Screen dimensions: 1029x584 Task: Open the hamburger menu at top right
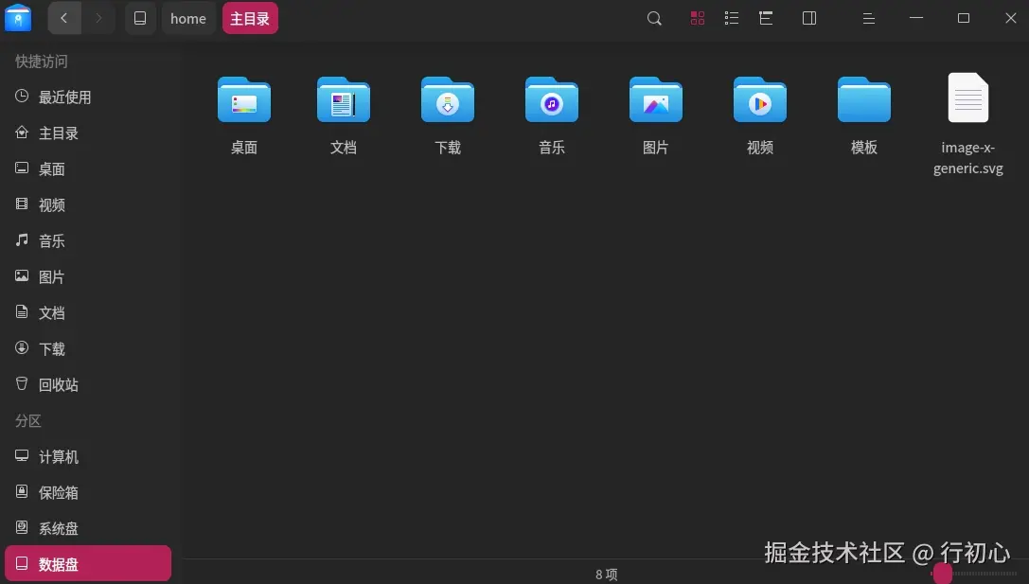coord(868,18)
